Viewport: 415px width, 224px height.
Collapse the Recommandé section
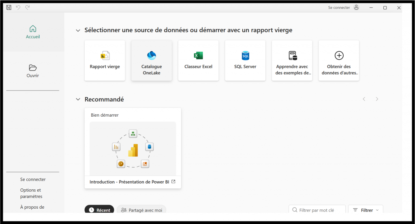point(78,99)
